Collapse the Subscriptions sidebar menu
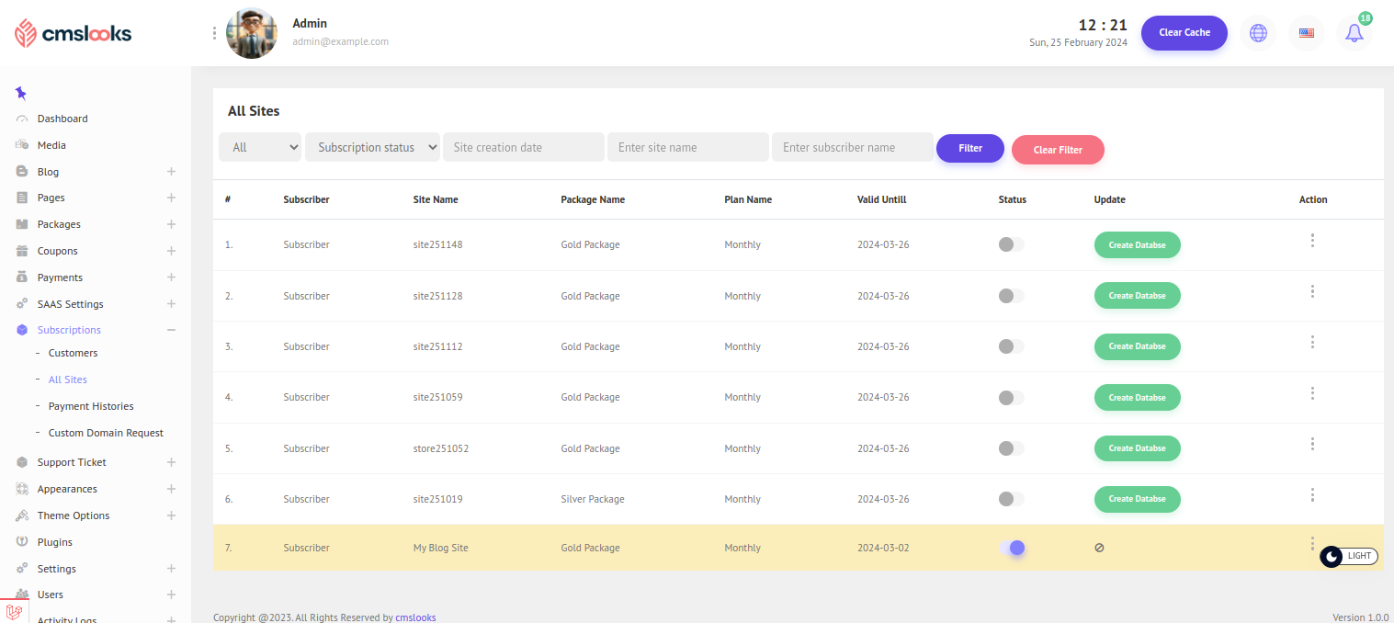 (x=171, y=330)
